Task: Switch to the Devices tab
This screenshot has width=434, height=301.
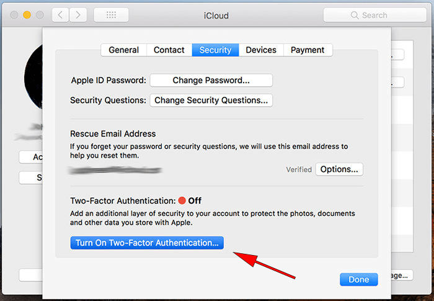Action: (261, 50)
